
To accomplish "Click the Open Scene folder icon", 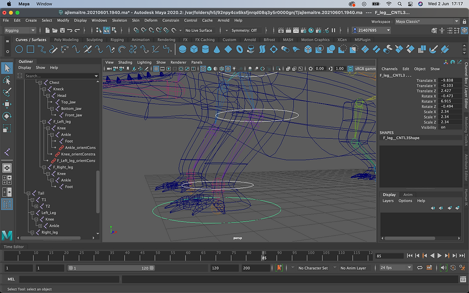I will coord(55,30).
